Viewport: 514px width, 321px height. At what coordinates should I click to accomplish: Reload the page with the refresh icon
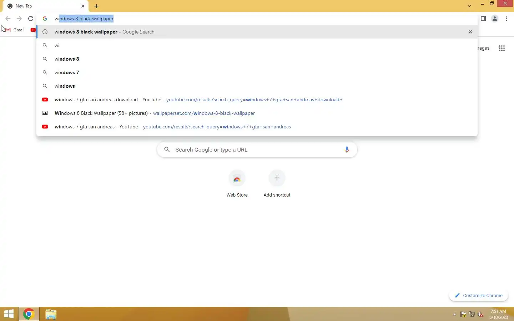pyautogui.click(x=31, y=19)
